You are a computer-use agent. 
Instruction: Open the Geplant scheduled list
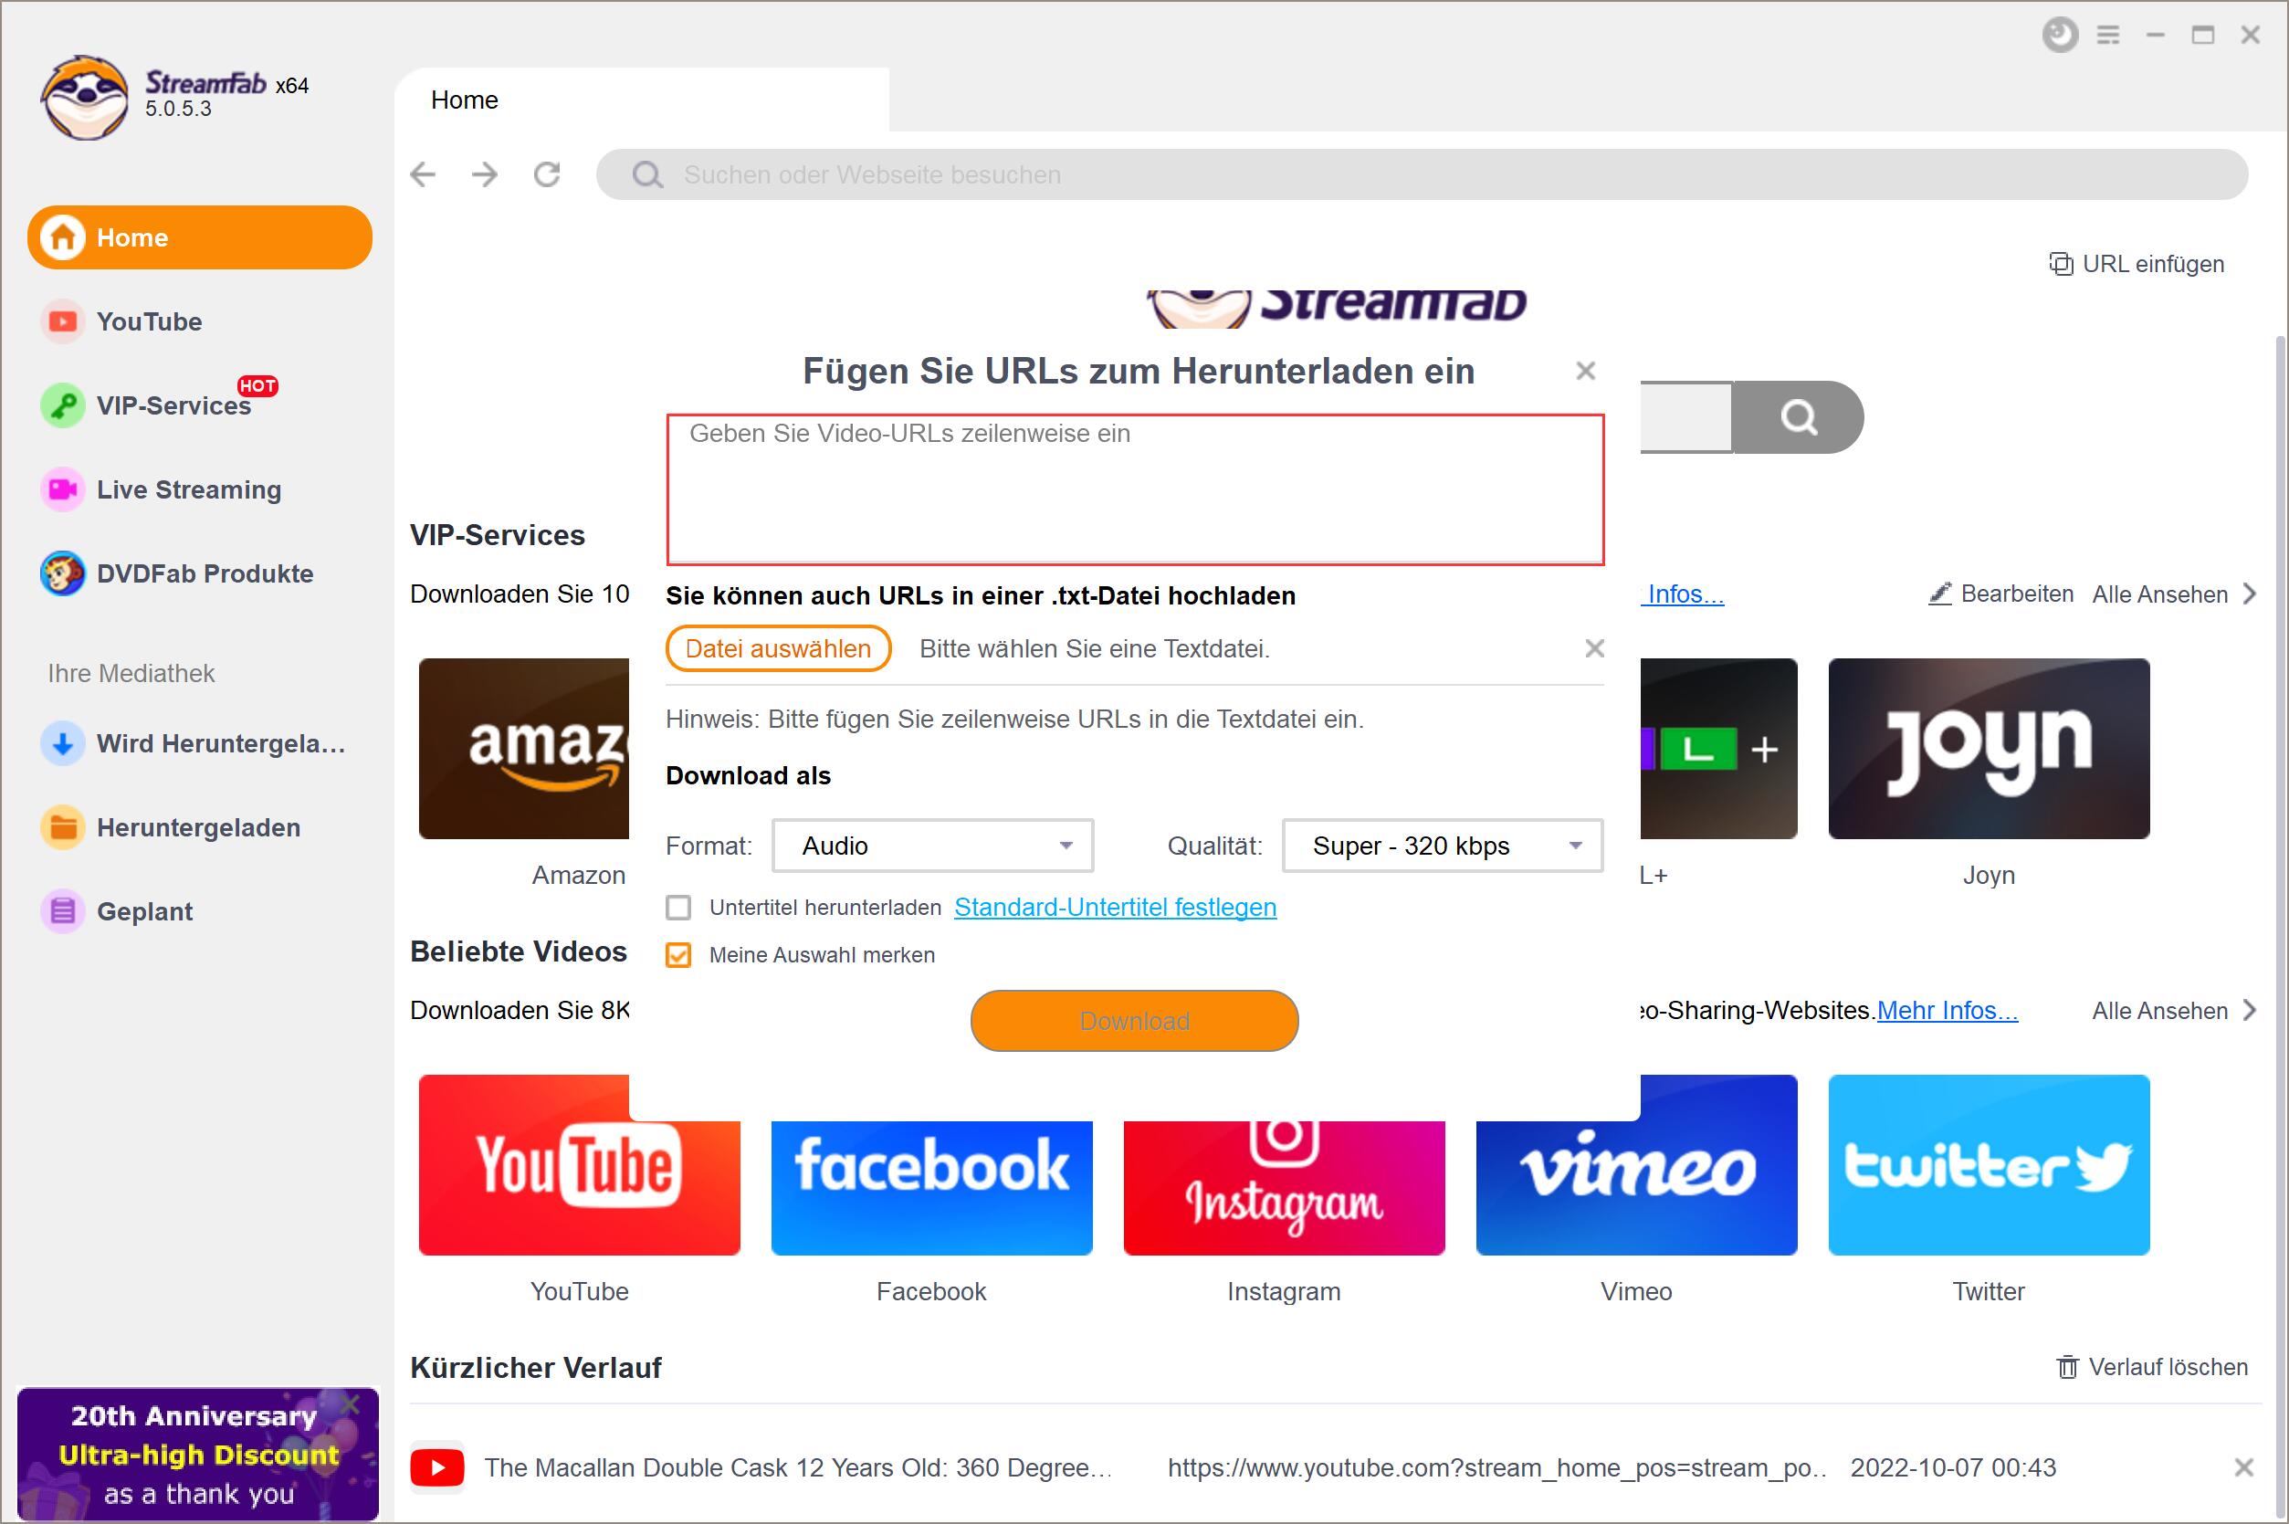117,910
